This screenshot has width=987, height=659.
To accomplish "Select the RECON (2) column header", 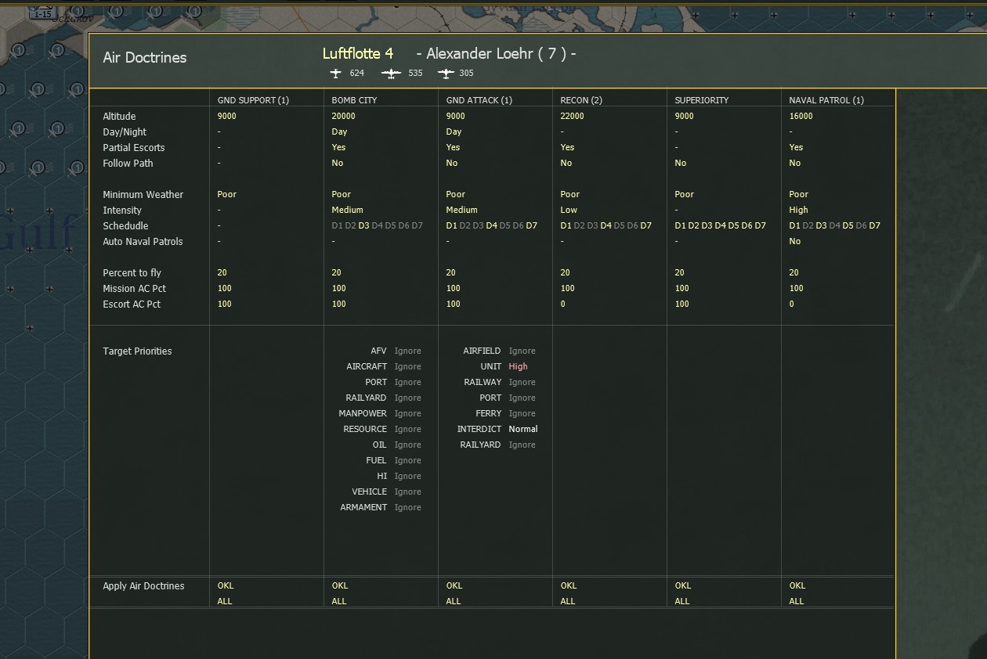I will [x=581, y=99].
